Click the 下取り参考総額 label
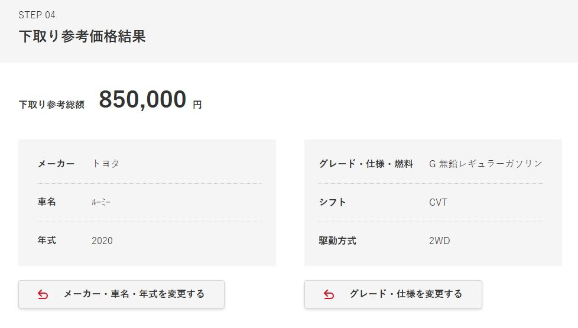 [51, 105]
